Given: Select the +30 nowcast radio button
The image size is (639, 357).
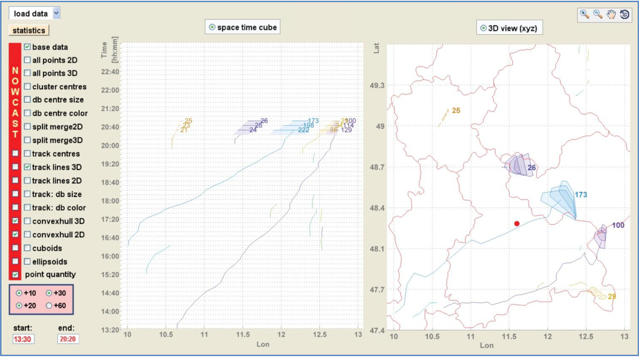Looking at the screenshot, I should click(49, 293).
